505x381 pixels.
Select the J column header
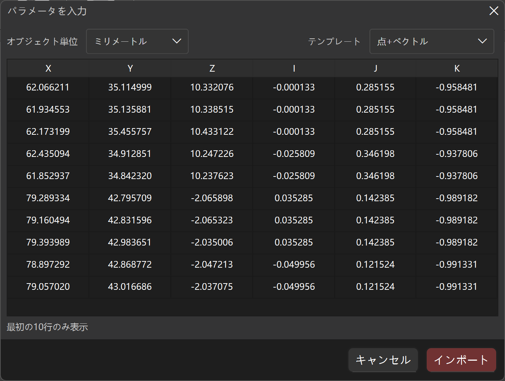point(375,68)
